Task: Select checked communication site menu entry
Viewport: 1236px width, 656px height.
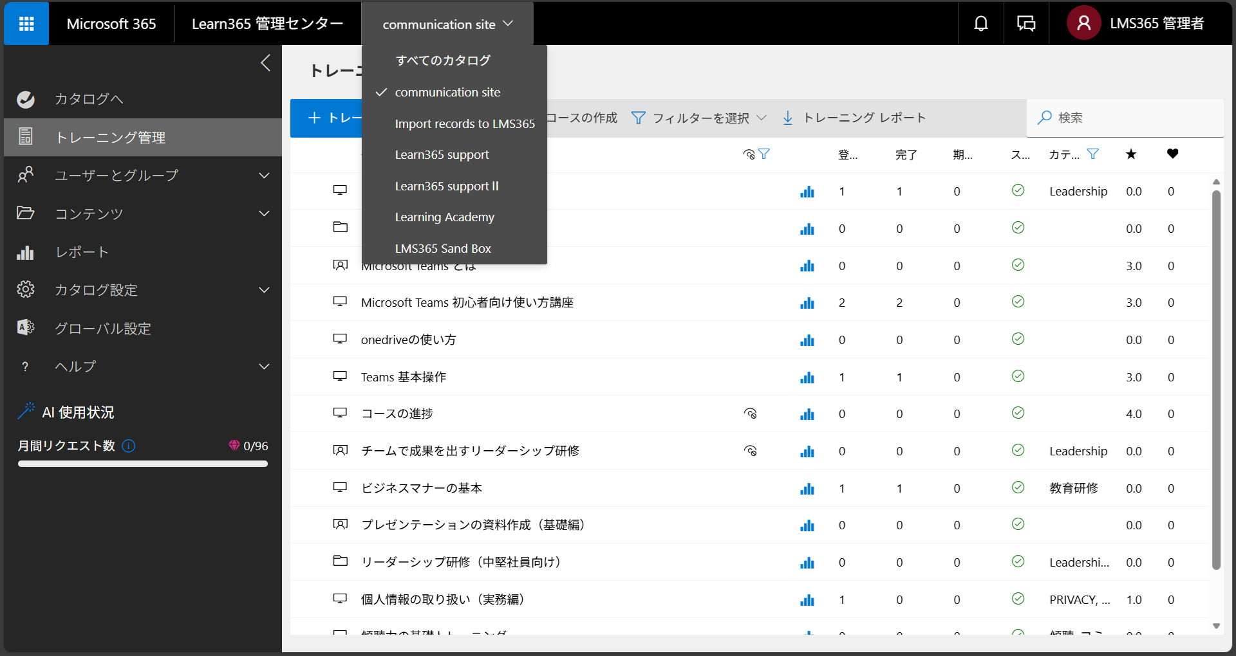Action: pyautogui.click(x=454, y=92)
